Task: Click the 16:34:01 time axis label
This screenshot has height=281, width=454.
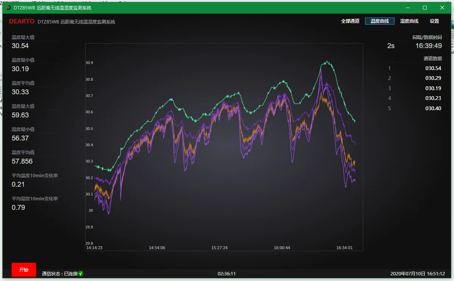Action: 344,248
